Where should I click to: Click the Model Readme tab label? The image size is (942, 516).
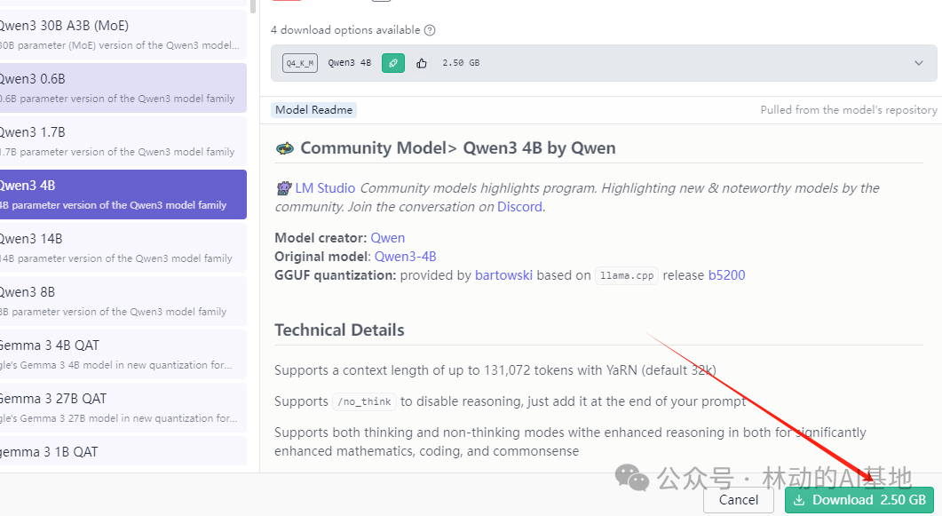pos(313,110)
